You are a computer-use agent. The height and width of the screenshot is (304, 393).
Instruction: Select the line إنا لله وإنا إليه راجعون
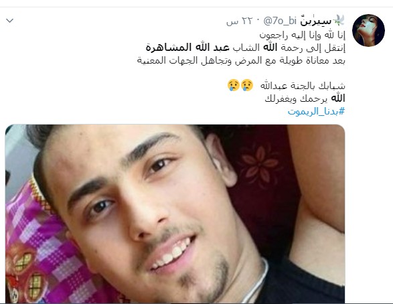click(302, 35)
